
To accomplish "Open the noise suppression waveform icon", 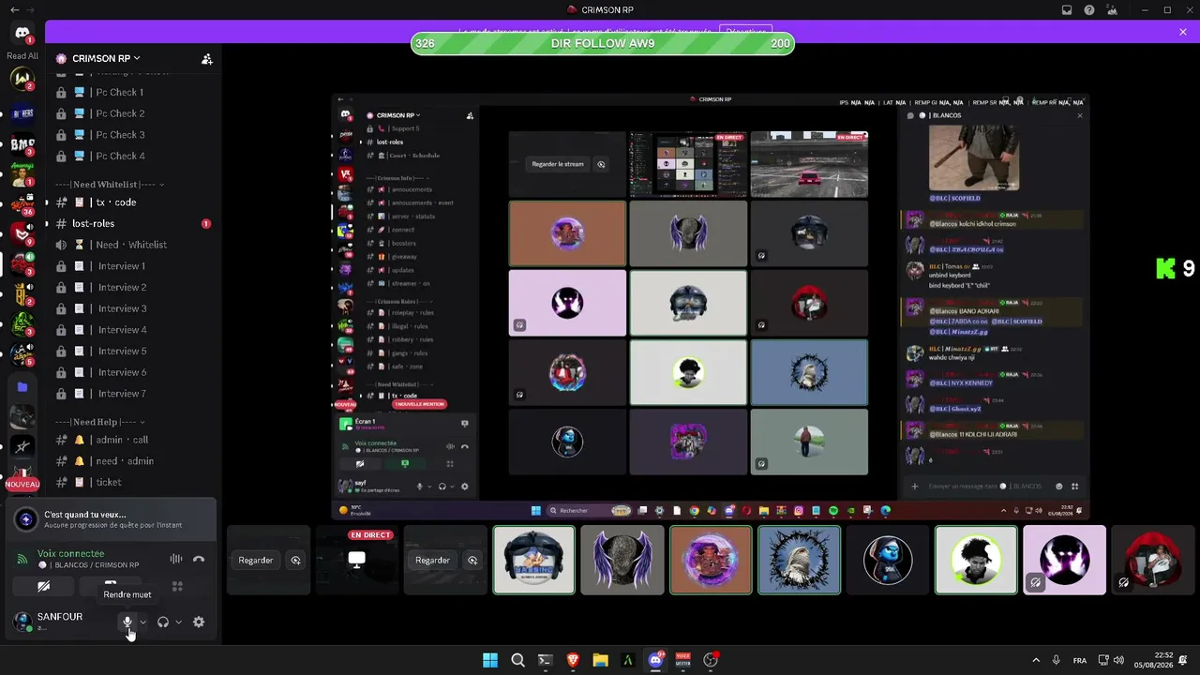I will click(175, 560).
